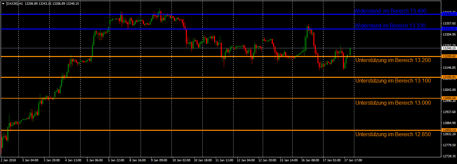Click the blue price tag beside 13.400 resistance
Screen dimensions: 457x164
pos(449,14)
